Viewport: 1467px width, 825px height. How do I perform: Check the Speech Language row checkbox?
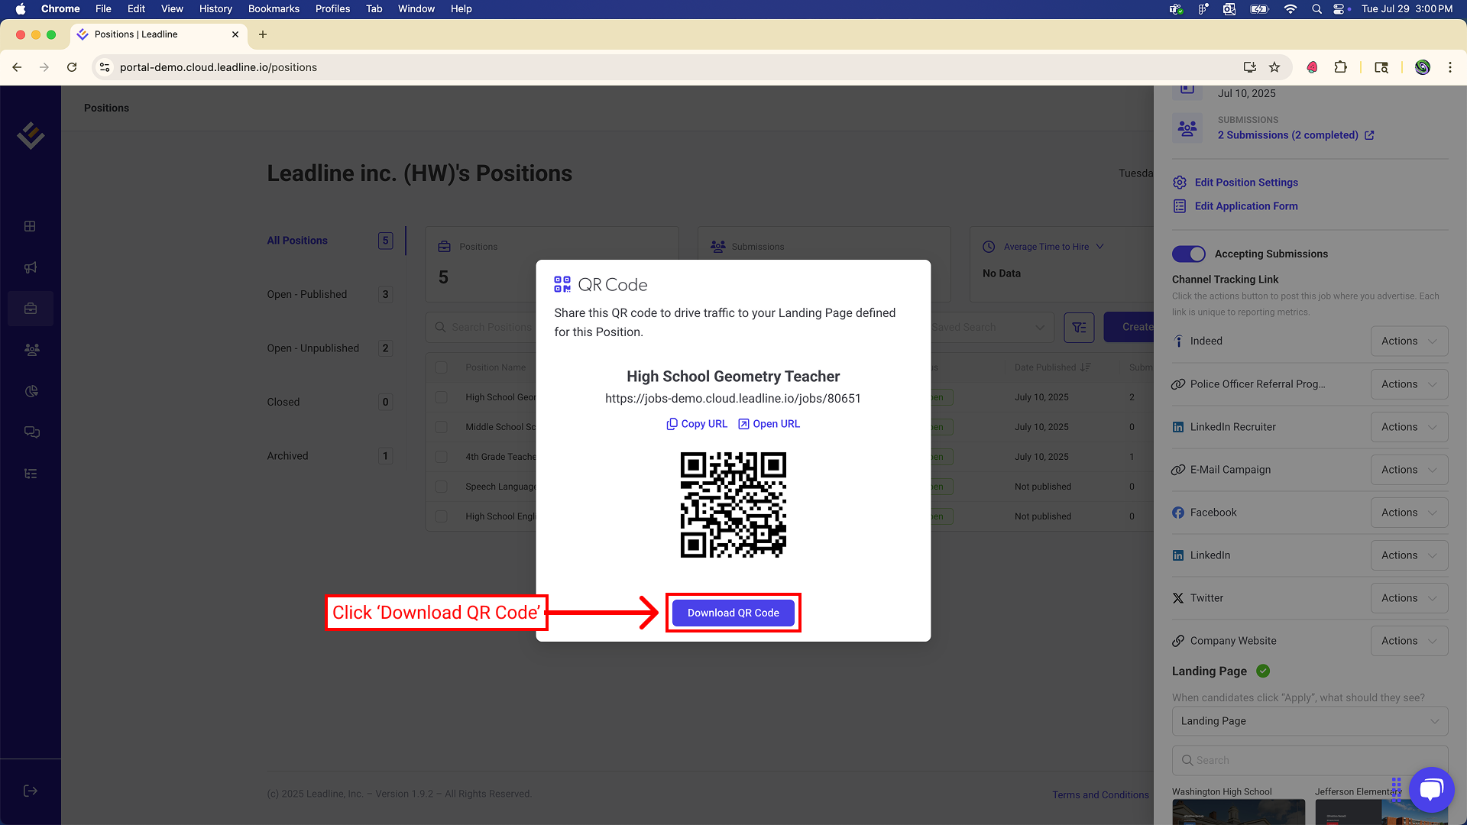click(441, 487)
